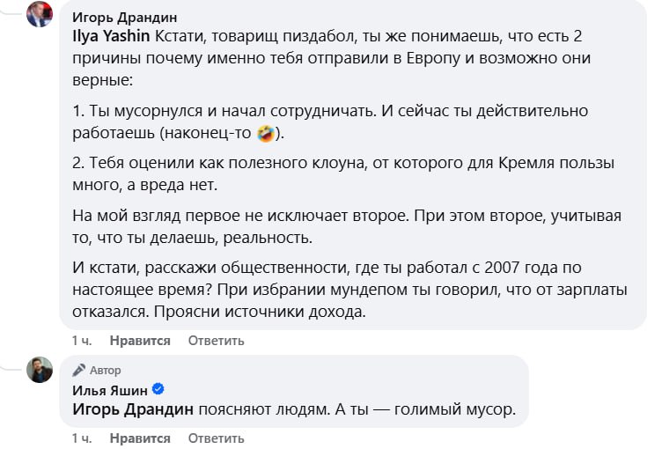Click Игорь Драндин's profile avatar
Viewport: 662px width, 449px height.
[x=40, y=14]
